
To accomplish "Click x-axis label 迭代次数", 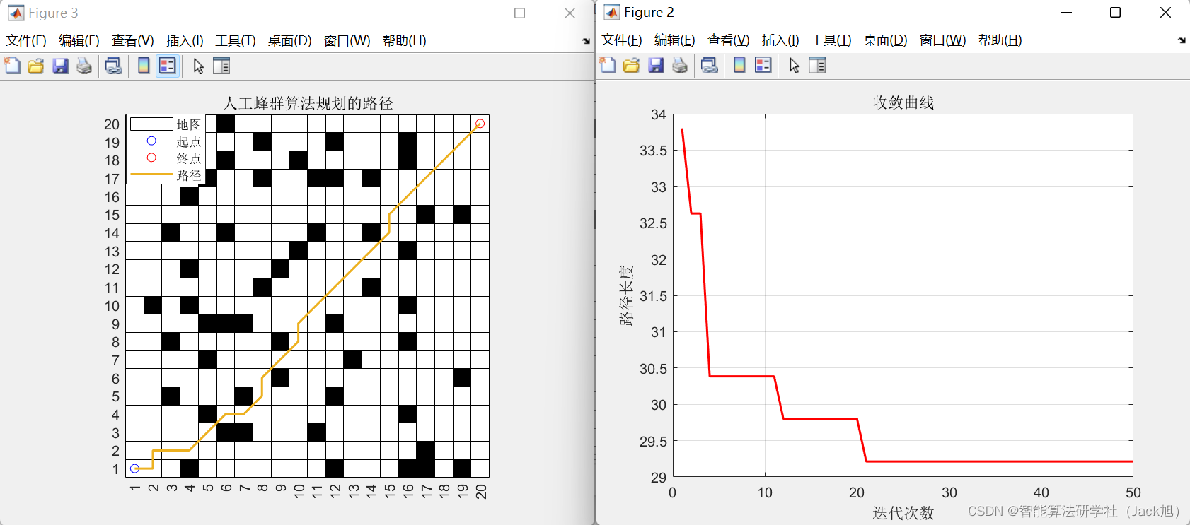I will pyautogui.click(x=903, y=513).
